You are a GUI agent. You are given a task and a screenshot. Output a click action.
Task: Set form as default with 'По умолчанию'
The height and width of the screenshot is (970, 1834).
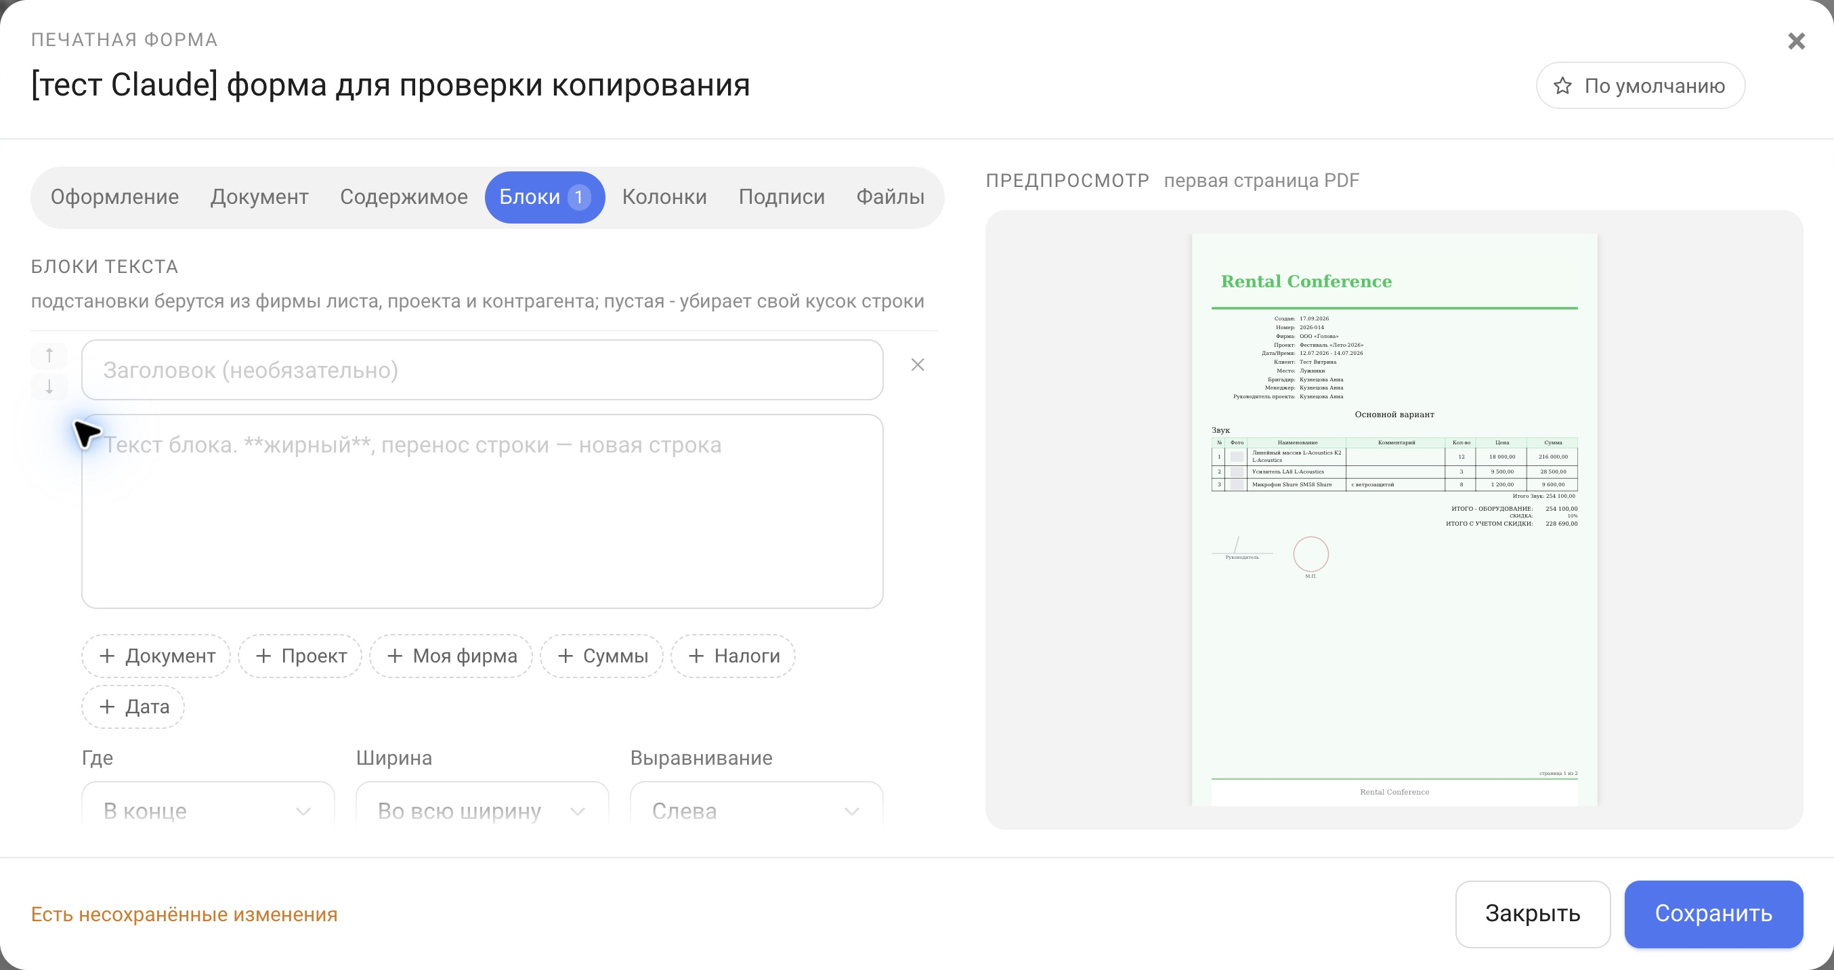(1640, 85)
